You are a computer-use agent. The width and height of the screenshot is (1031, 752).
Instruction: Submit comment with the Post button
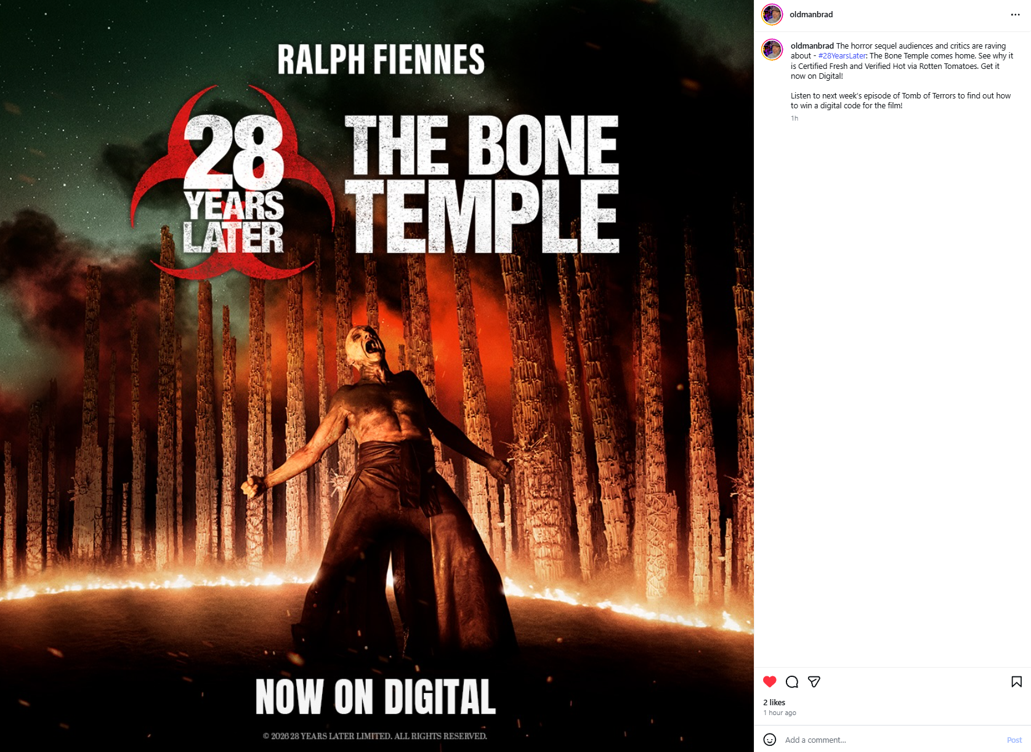1014,740
